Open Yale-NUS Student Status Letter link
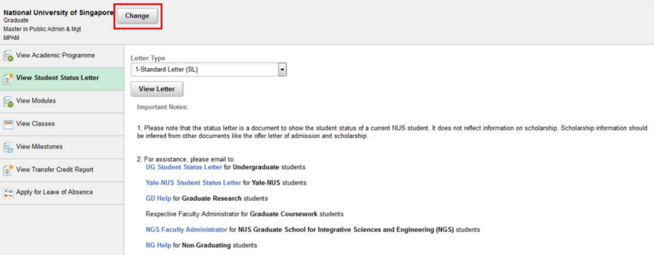This screenshot has height=255, width=654. [x=193, y=182]
